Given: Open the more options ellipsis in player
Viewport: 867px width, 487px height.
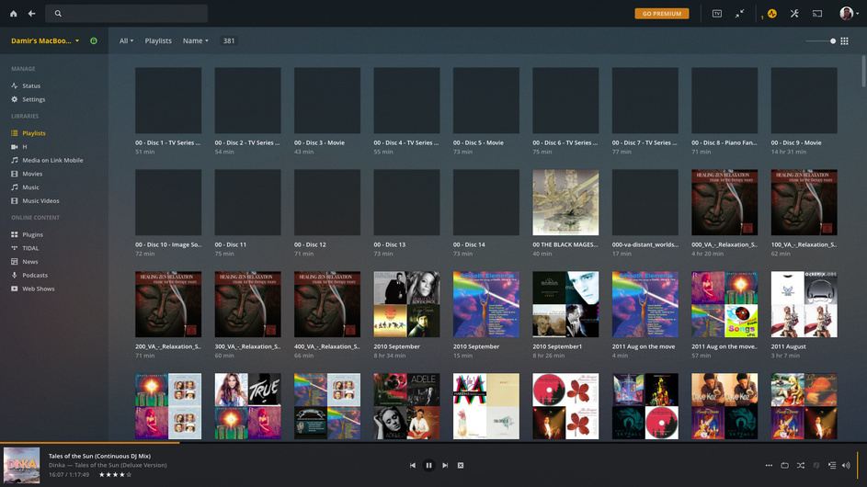Looking at the screenshot, I should [769, 466].
